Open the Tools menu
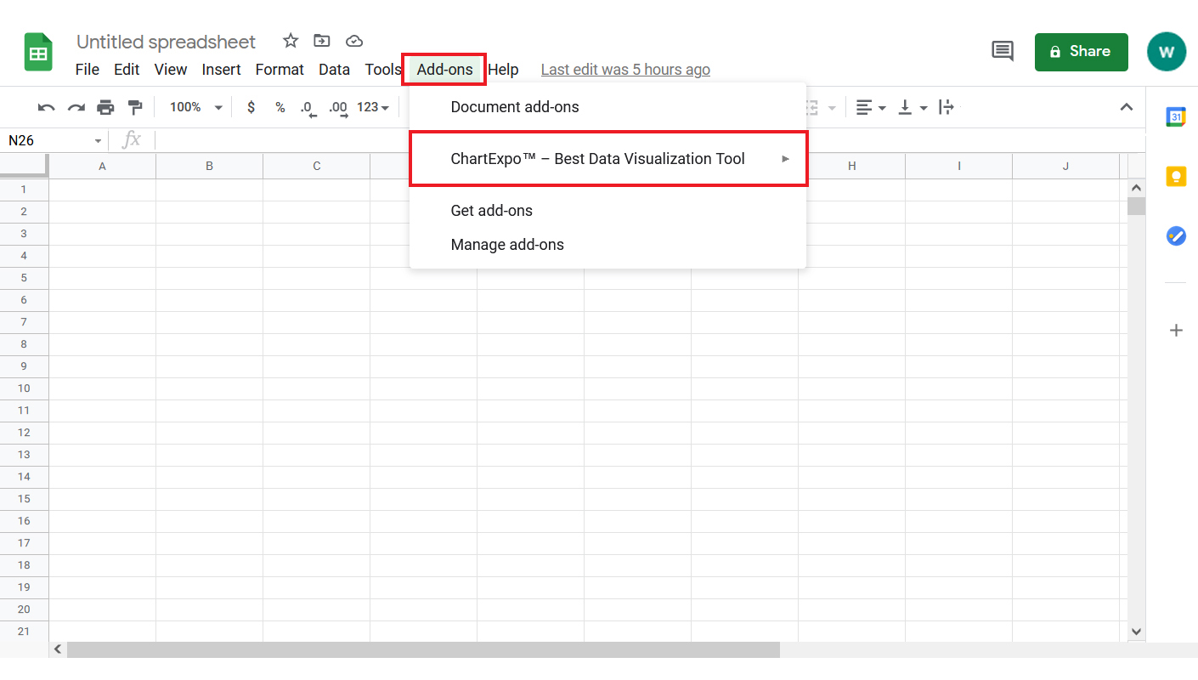 pyautogui.click(x=383, y=70)
